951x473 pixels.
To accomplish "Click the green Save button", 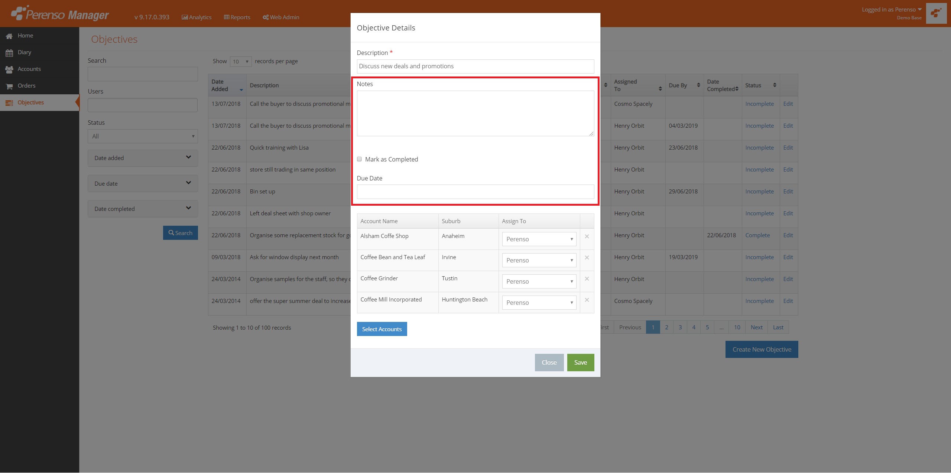I will pos(580,362).
